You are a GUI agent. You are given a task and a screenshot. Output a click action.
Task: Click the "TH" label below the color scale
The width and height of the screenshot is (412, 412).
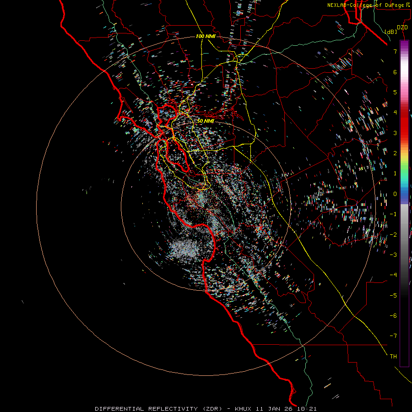[393, 357]
